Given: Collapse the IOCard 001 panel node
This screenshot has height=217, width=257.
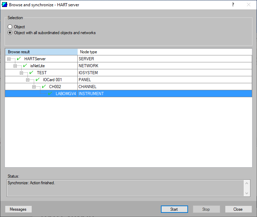Looking at the screenshot, I should (28, 80).
